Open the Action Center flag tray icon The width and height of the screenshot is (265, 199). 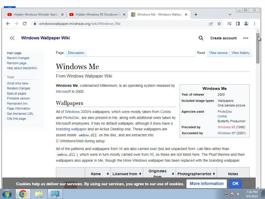click(233, 194)
